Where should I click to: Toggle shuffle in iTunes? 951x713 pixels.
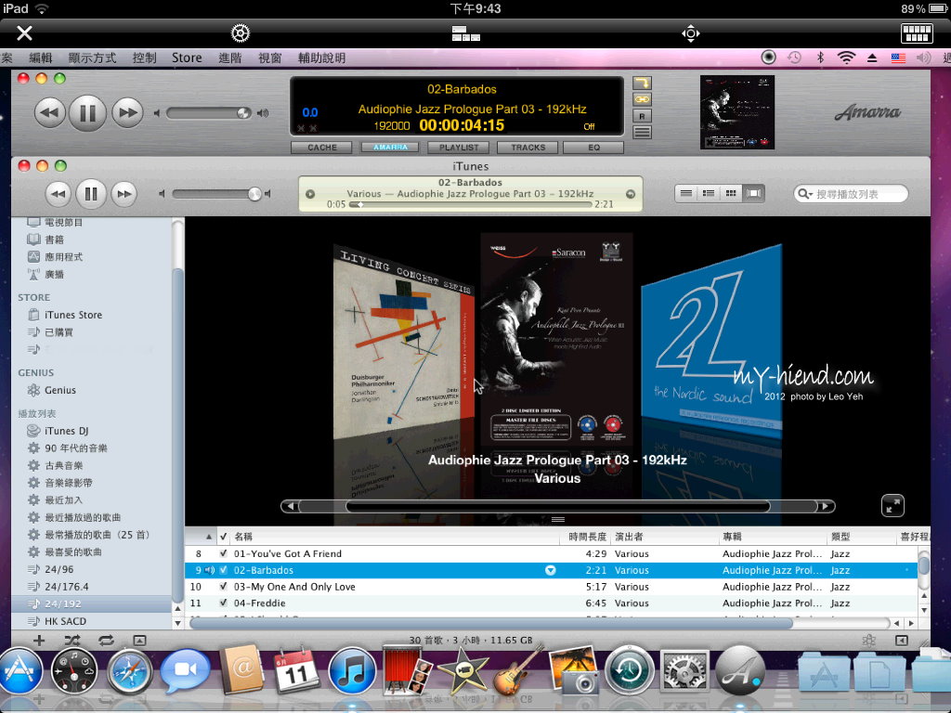72,641
